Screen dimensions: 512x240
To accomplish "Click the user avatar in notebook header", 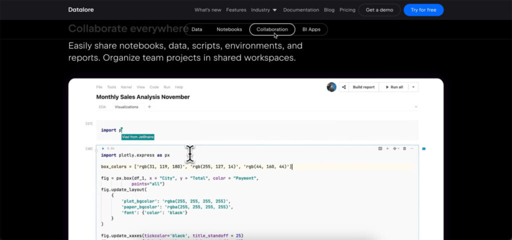I will 331,87.
